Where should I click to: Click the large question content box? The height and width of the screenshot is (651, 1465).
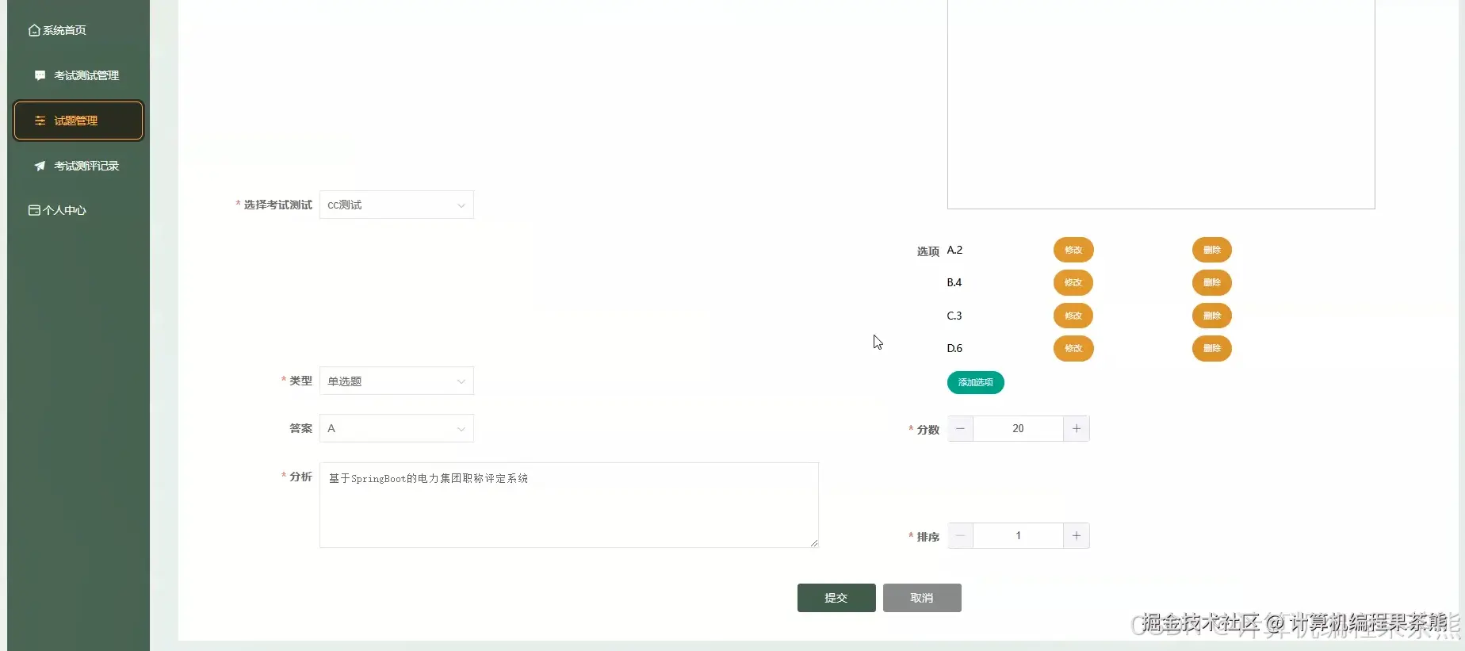click(x=1161, y=104)
